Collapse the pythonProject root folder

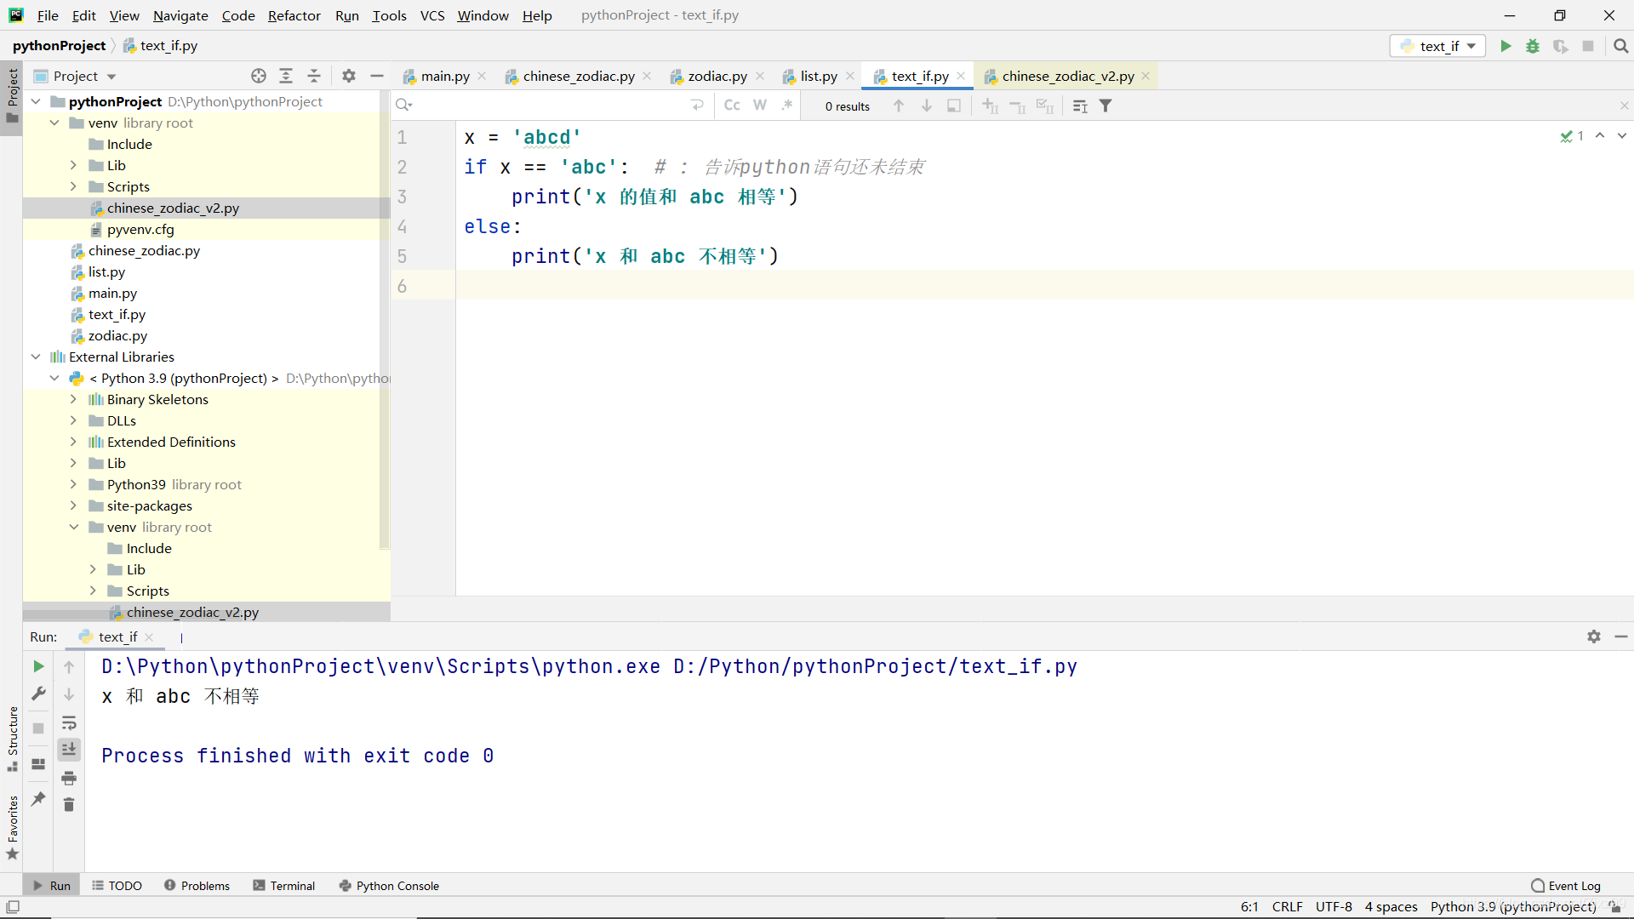[x=36, y=101]
